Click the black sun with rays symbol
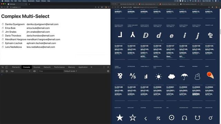The height and width of the screenshot is (124, 221). point(158,76)
